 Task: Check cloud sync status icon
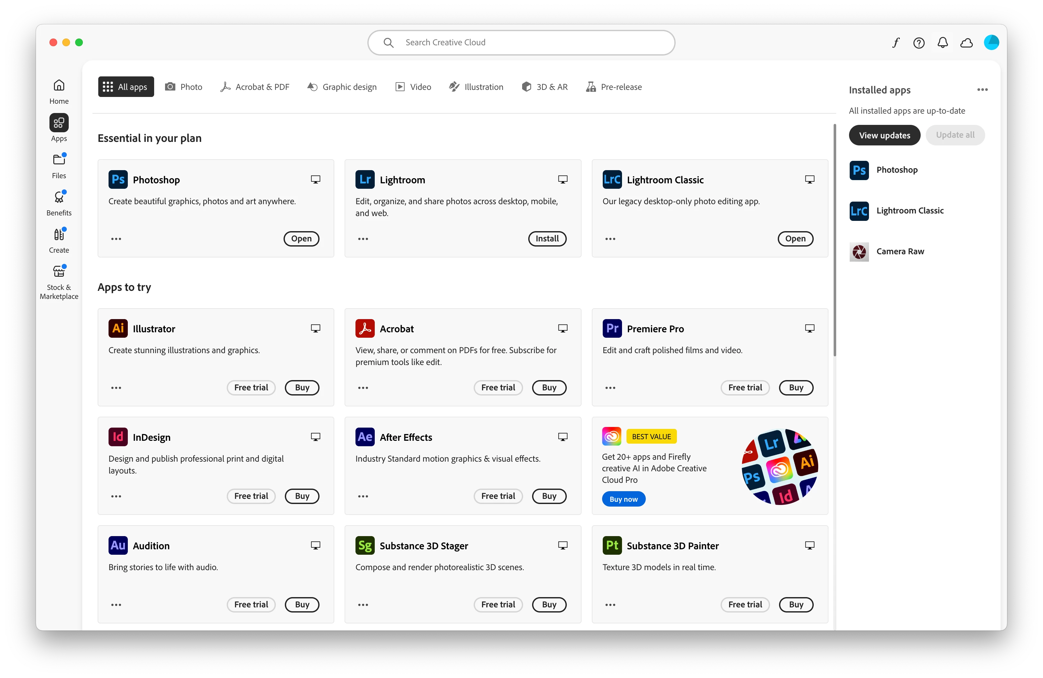coord(966,42)
